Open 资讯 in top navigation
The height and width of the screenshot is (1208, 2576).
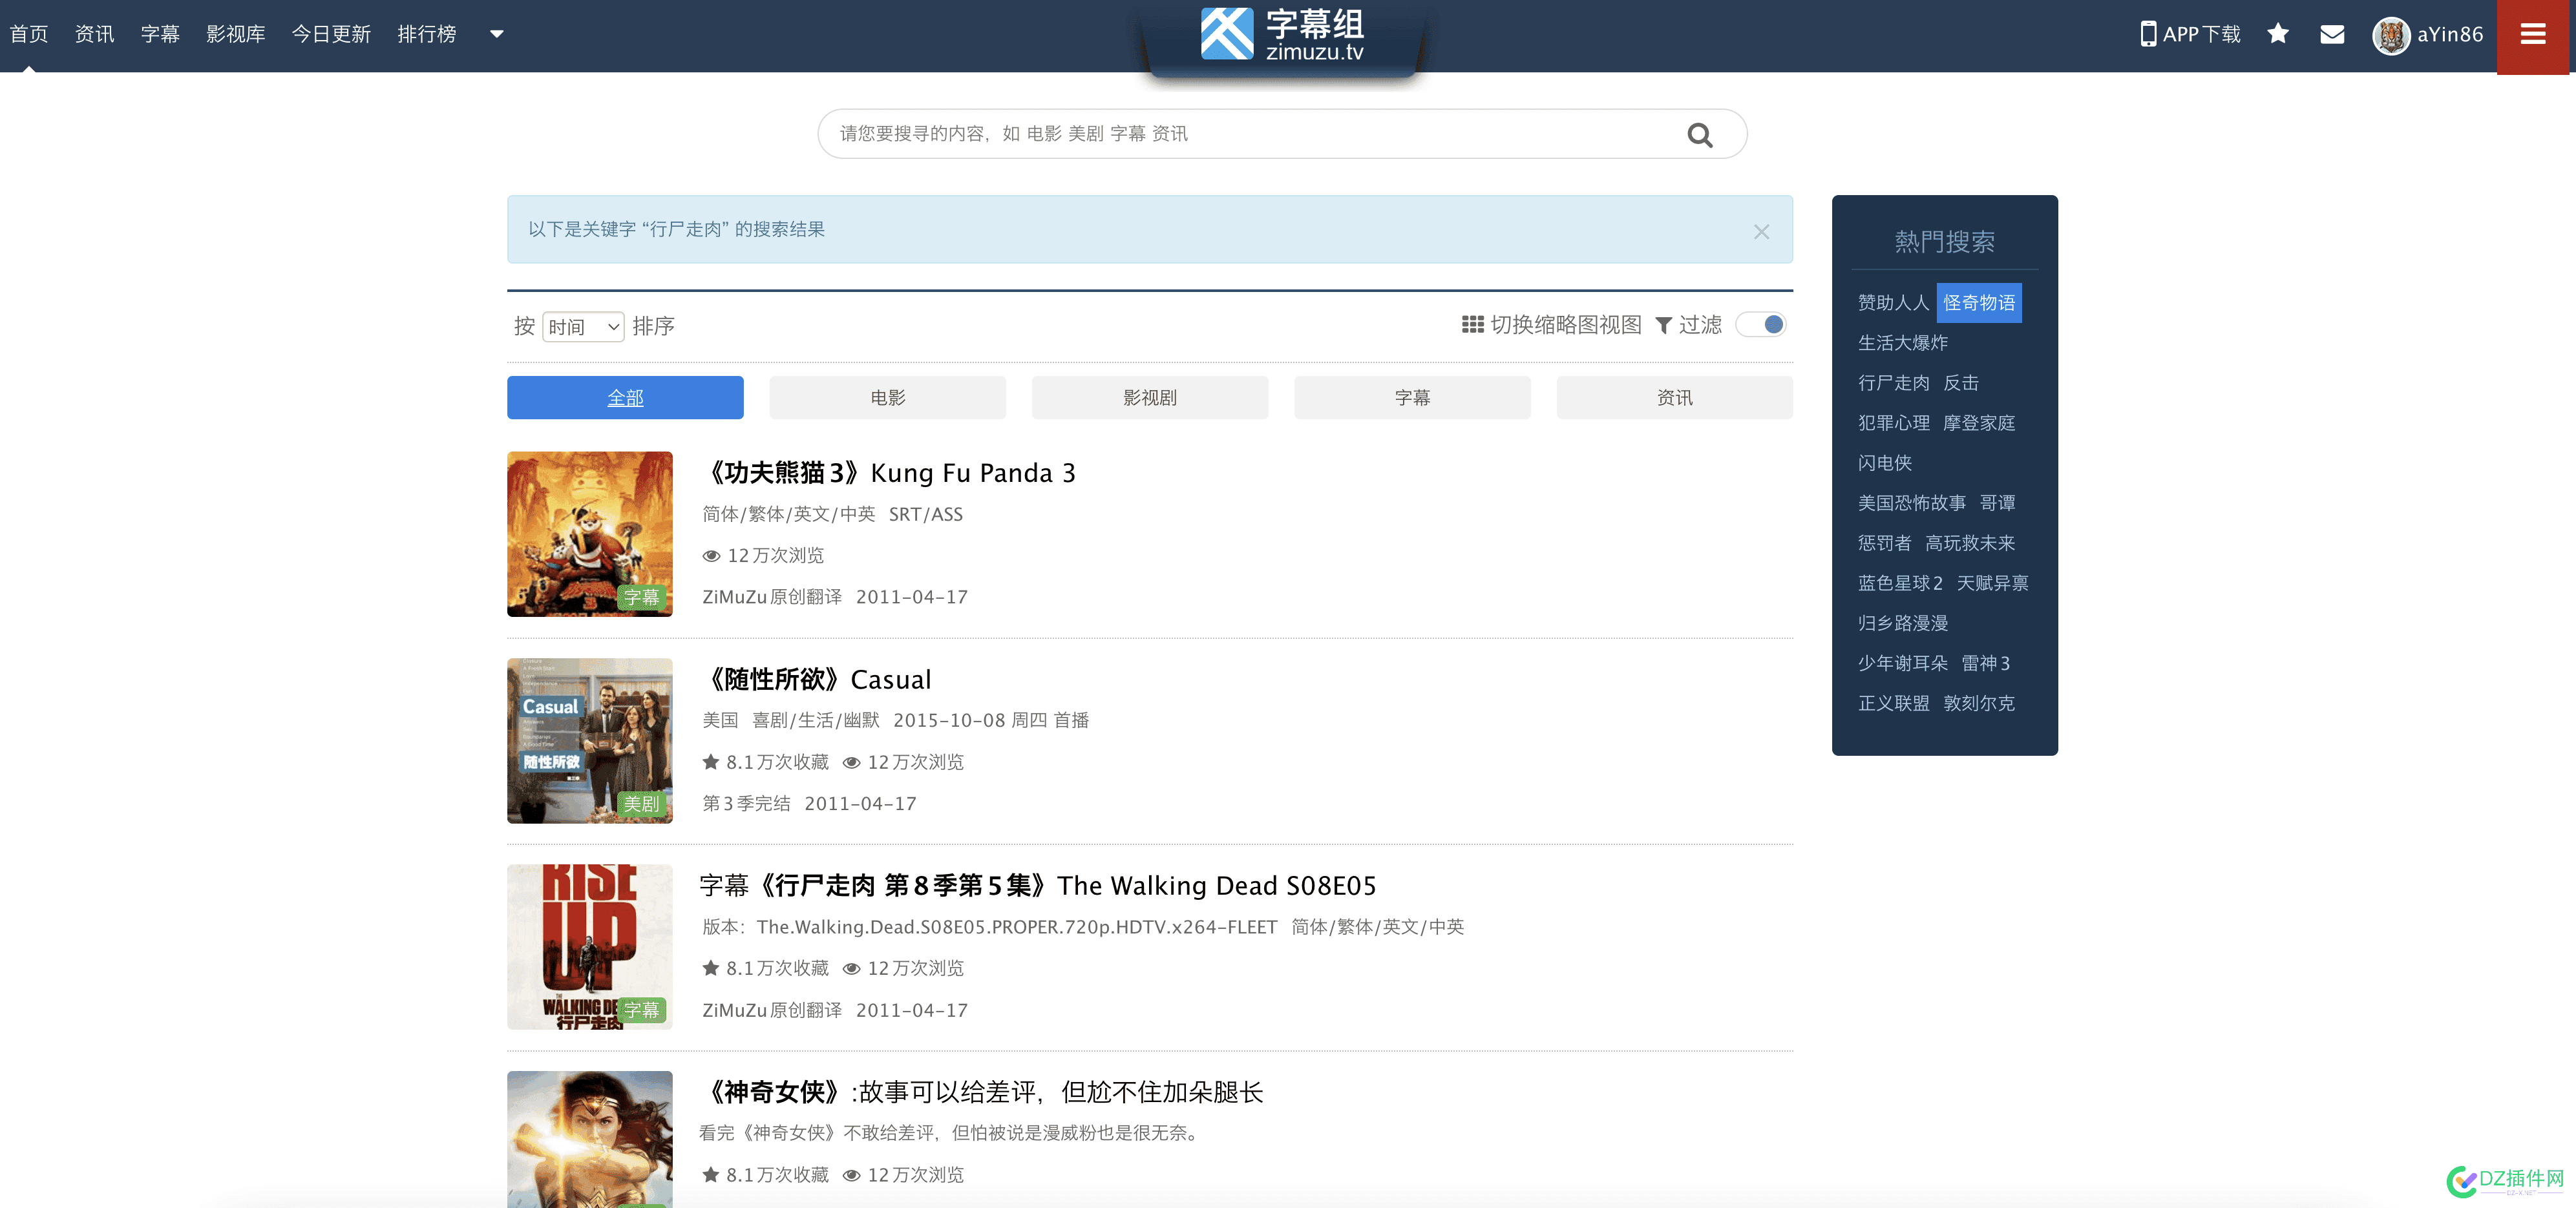coord(95,34)
